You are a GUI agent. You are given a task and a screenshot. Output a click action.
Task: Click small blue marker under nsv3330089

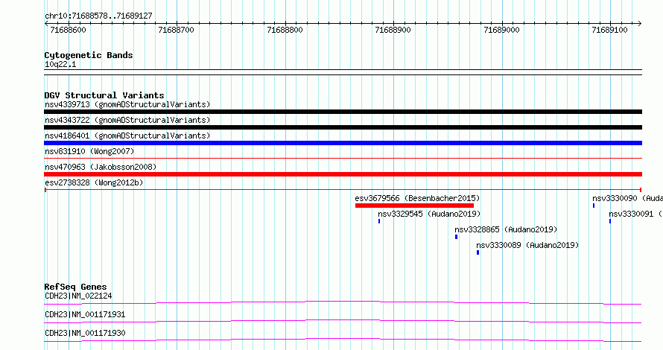point(478,252)
